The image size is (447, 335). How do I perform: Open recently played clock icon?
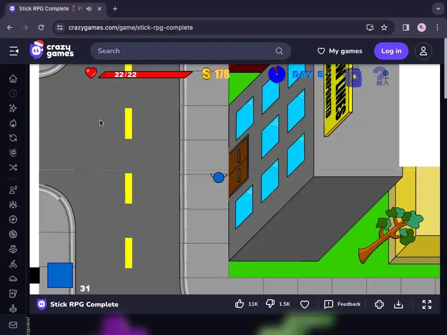(x=13, y=93)
